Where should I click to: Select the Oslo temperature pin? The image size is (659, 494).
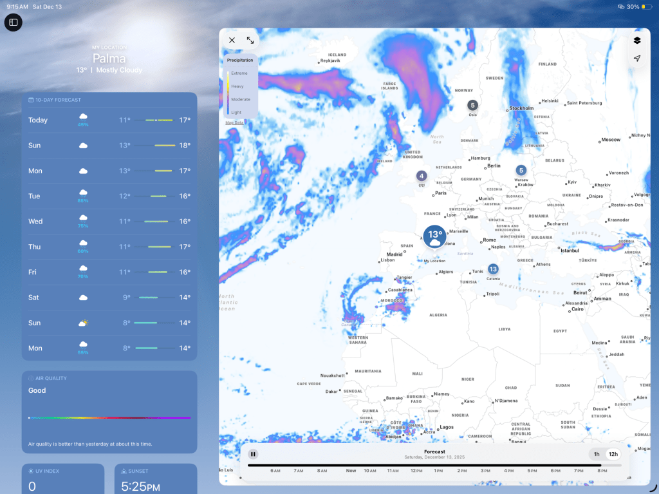pos(472,105)
